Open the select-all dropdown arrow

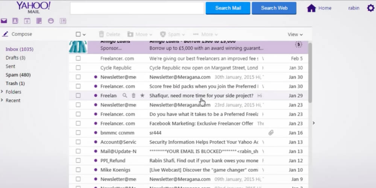[84, 35]
